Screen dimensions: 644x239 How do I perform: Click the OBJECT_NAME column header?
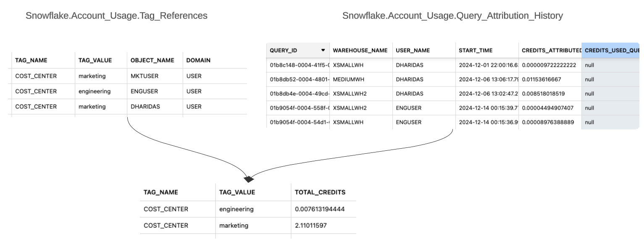coord(152,60)
